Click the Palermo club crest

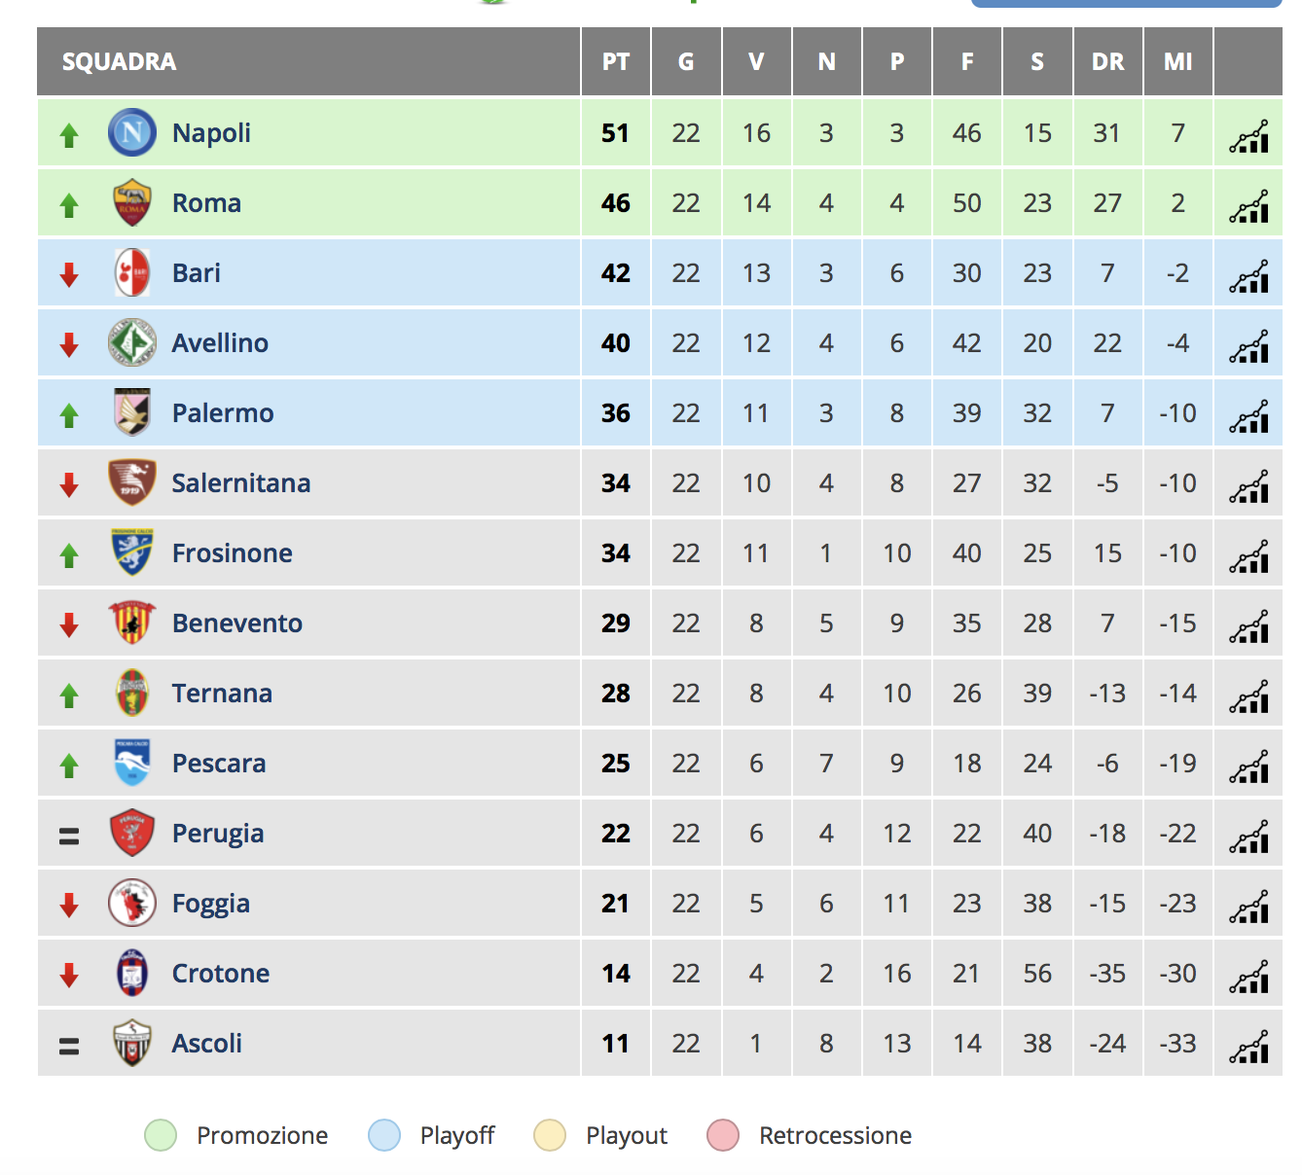(x=132, y=413)
